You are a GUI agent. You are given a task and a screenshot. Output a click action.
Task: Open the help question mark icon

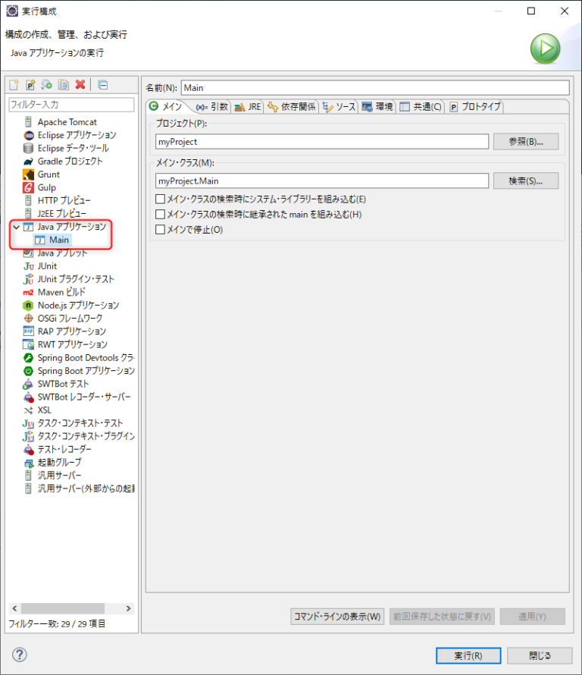coord(20,655)
